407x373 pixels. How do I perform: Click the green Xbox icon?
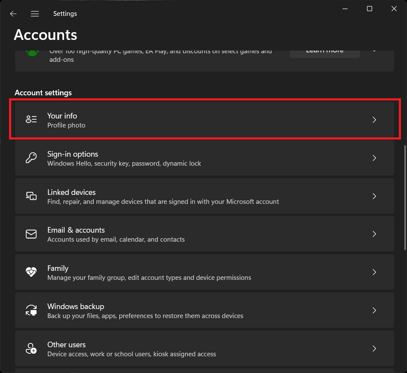tap(32, 53)
